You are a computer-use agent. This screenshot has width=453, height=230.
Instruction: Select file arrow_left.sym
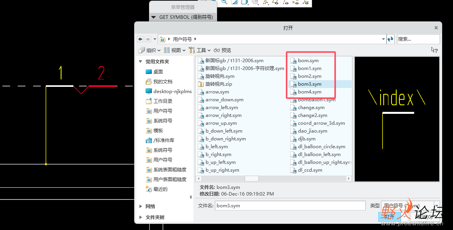click(218, 107)
